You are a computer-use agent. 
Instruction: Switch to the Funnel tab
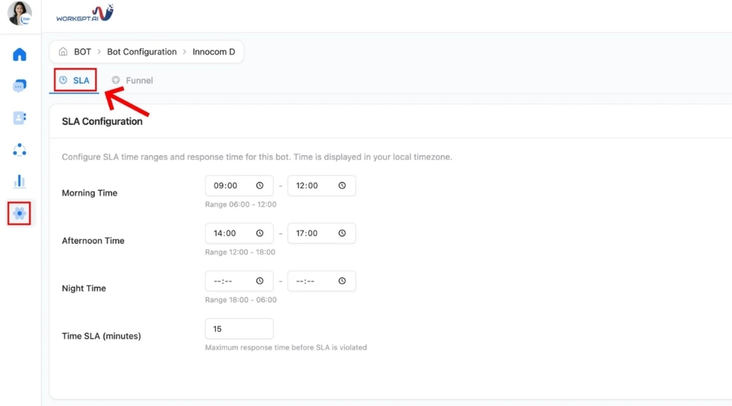133,81
